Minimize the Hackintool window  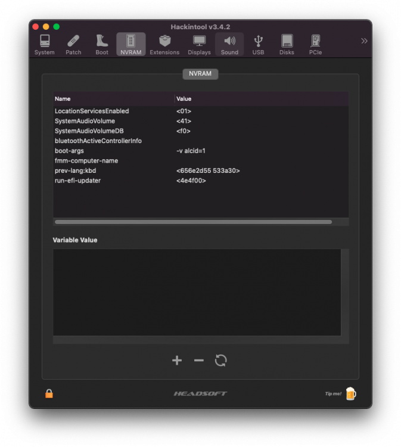(x=46, y=27)
